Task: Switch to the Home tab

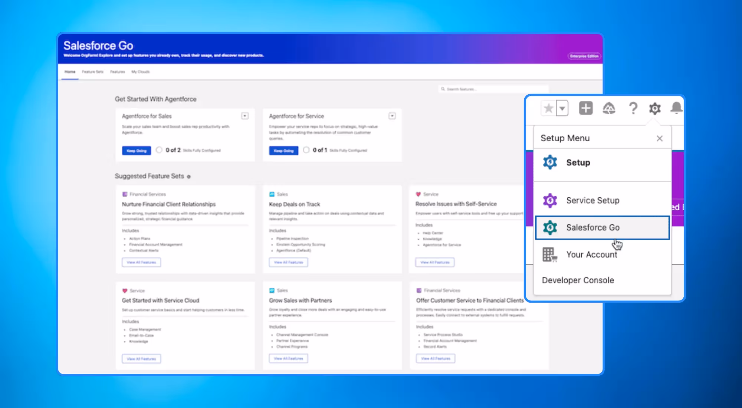Action: point(70,72)
